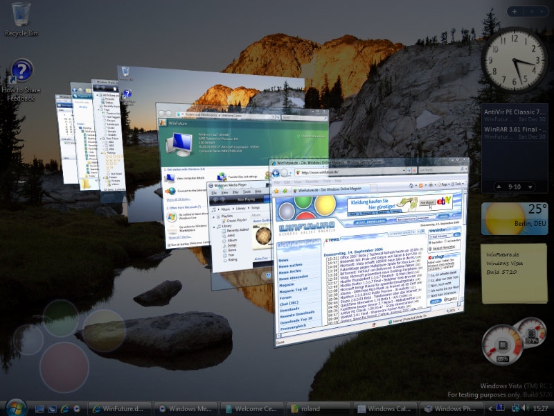Switch to Windows Me... taskbar button

(186, 408)
